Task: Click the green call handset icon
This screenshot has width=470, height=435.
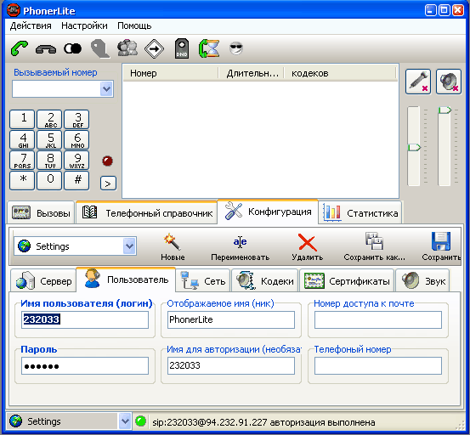Action: (20, 48)
